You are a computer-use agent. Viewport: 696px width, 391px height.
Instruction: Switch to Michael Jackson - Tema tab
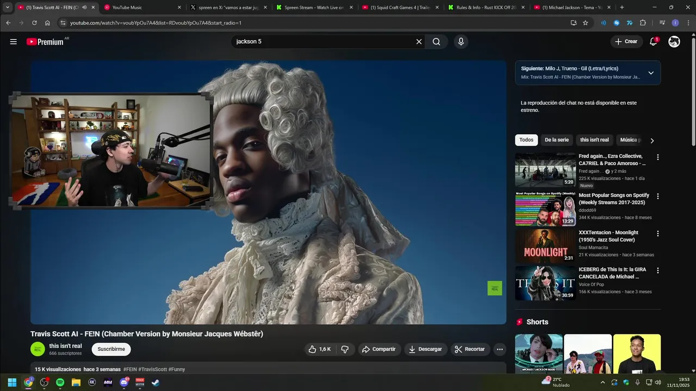pos(572,8)
